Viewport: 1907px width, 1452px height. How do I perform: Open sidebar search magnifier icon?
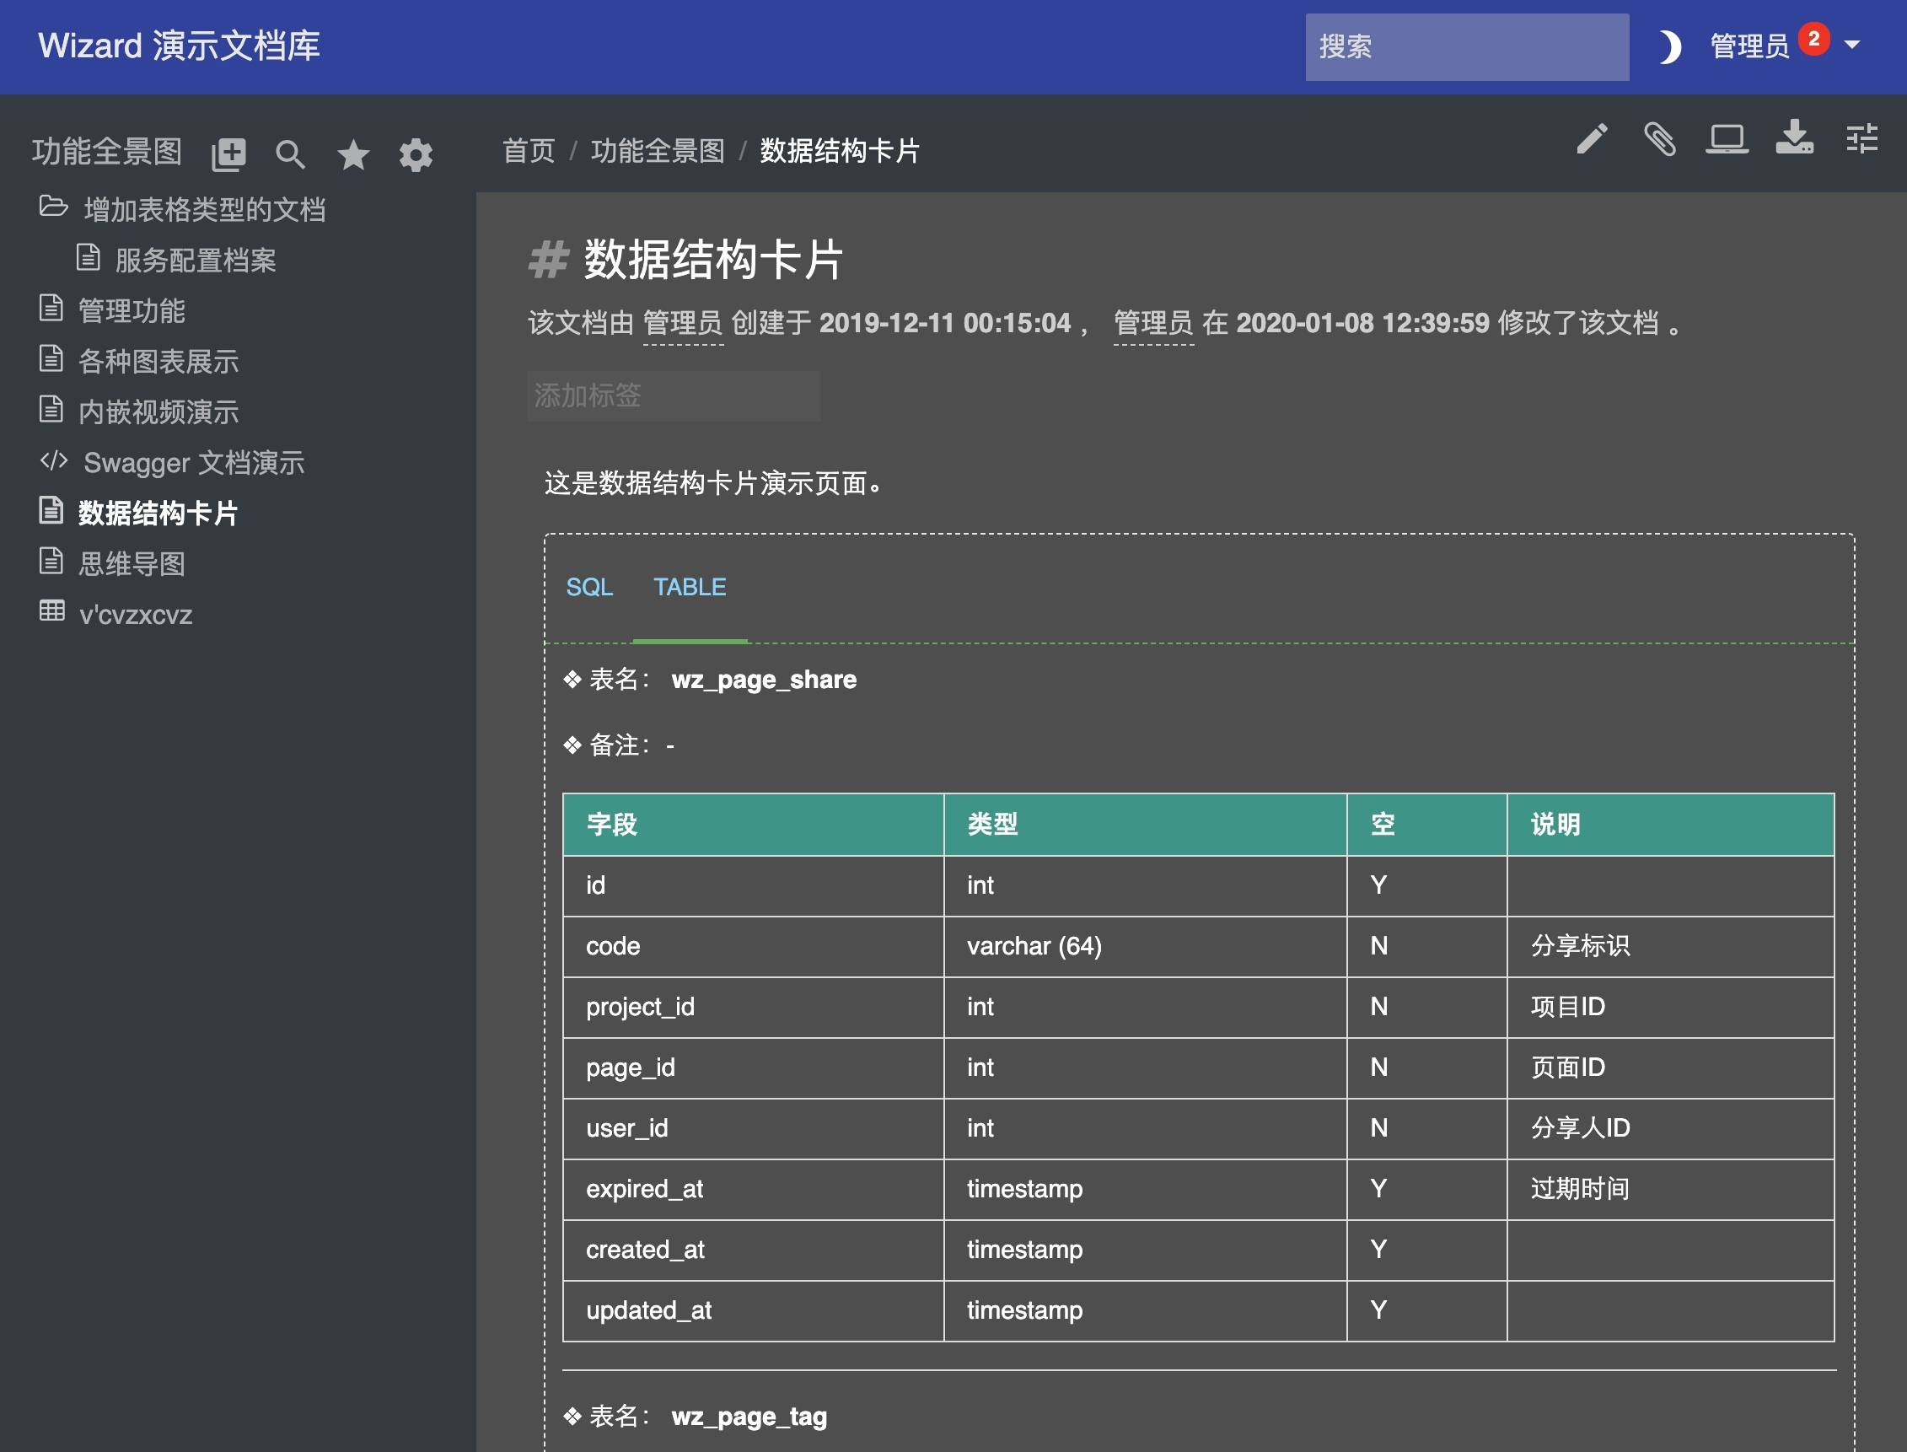(290, 154)
